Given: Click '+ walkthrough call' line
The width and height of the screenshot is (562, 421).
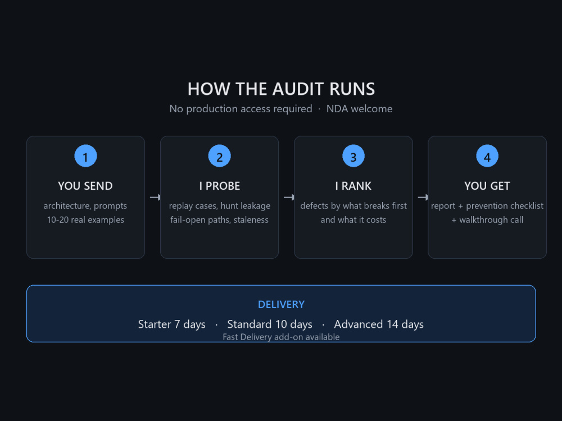Looking at the screenshot, I should coord(487,220).
